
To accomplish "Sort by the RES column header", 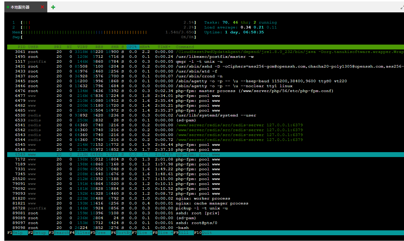I will point(99,47).
